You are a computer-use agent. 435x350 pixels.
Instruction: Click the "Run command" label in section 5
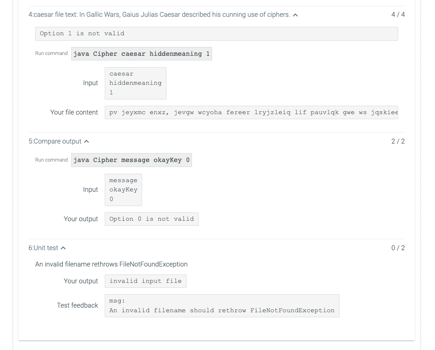51,160
